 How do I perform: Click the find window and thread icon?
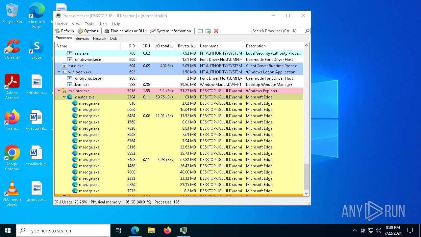(x=208, y=31)
